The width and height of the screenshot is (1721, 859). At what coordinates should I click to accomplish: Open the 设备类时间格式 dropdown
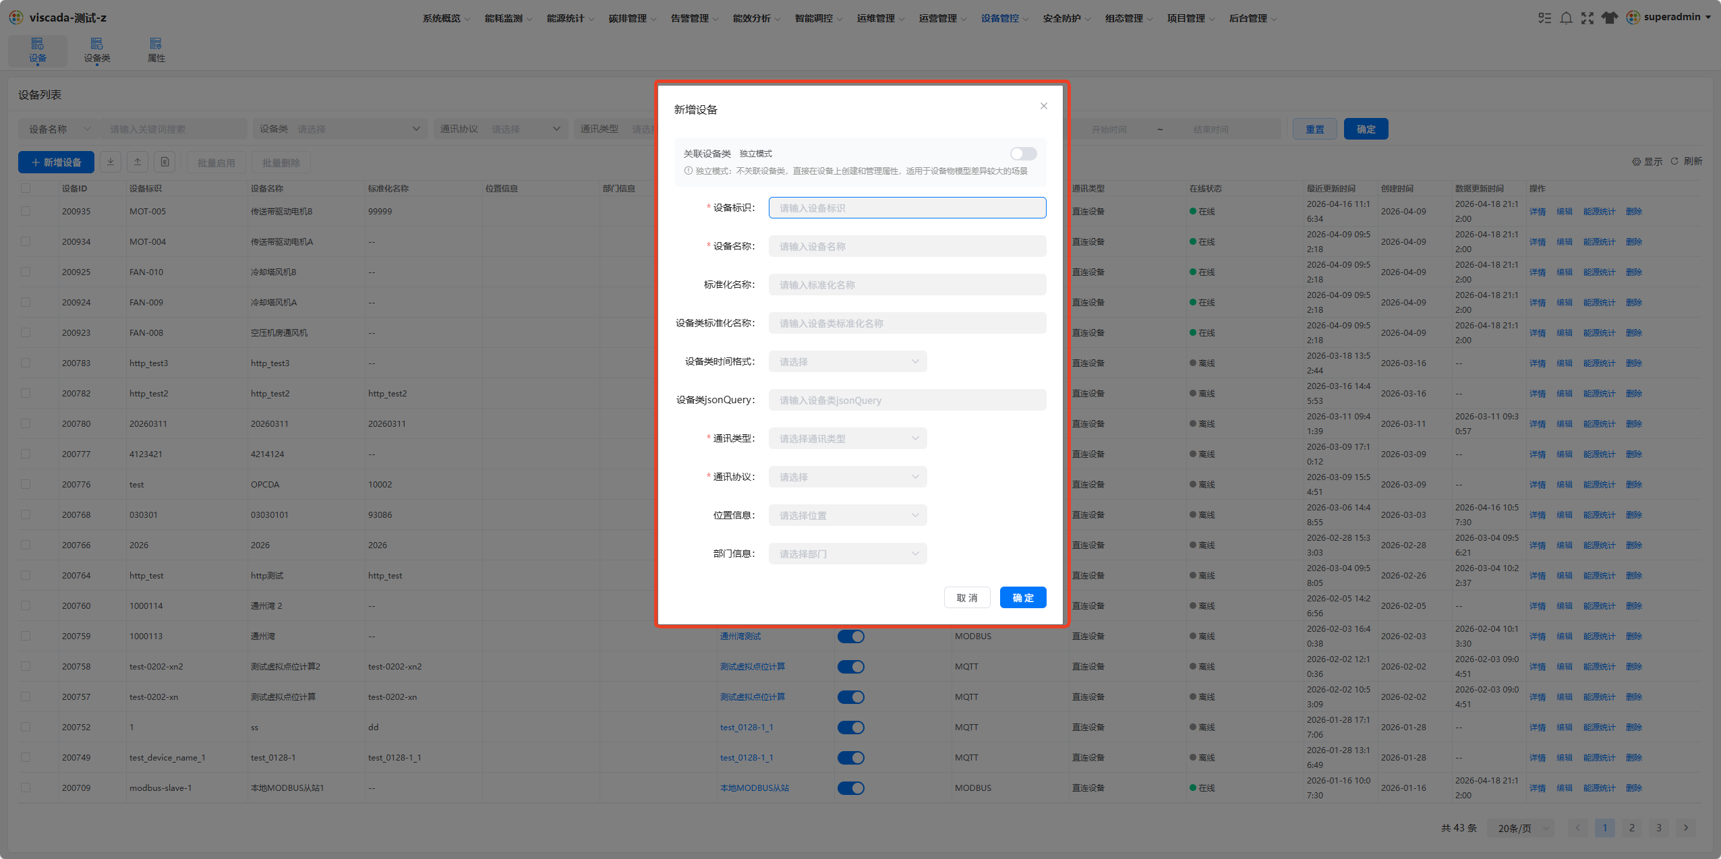click(848, 361)
